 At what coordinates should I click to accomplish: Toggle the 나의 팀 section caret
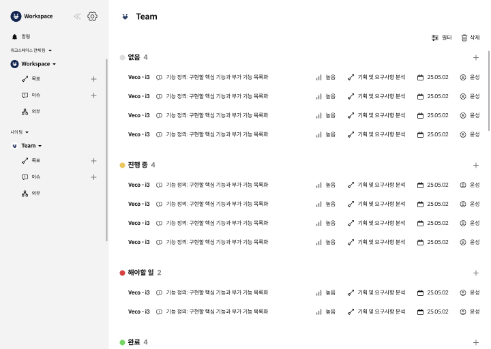27,132
